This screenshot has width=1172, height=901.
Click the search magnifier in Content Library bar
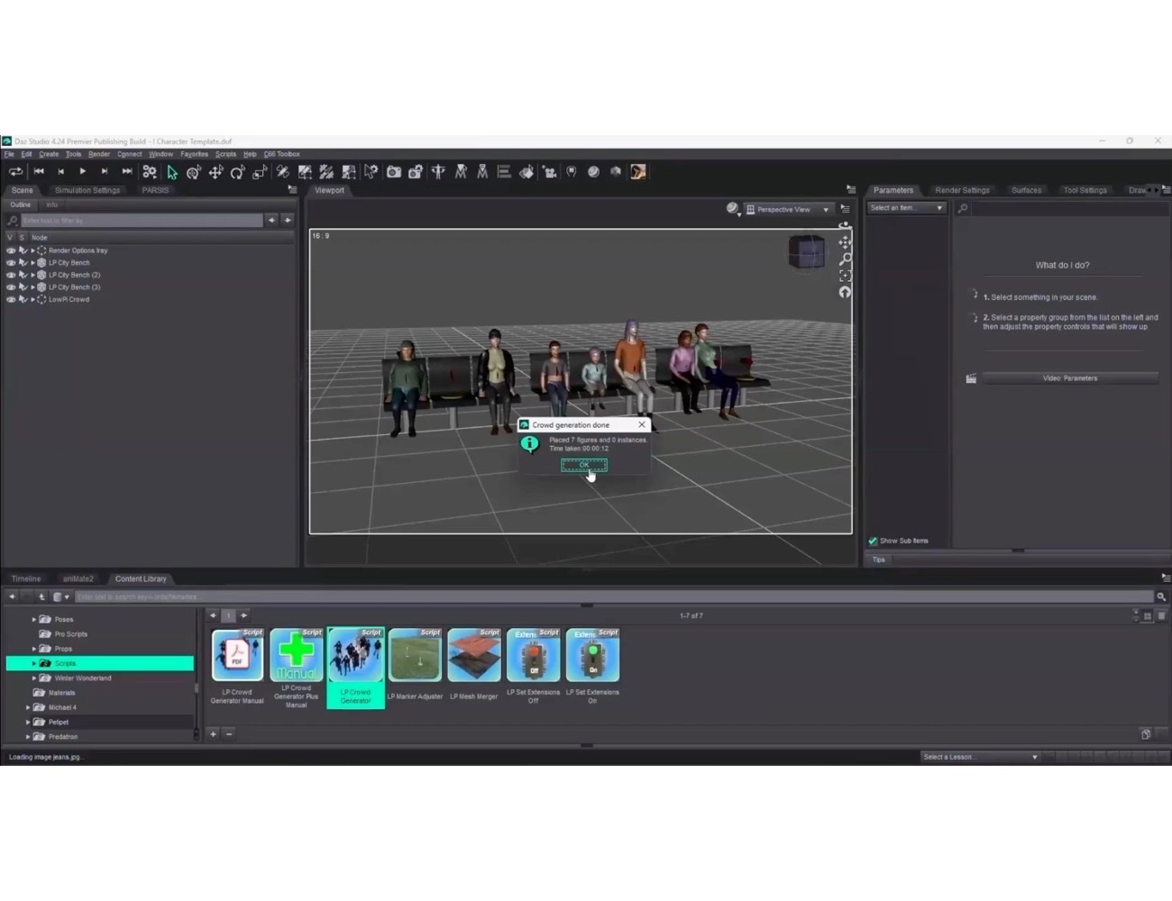tap(1162, 596)
